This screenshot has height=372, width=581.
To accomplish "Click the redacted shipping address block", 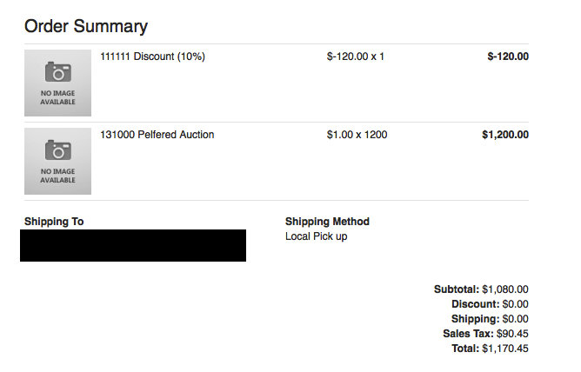I will [x=133, y=245].
